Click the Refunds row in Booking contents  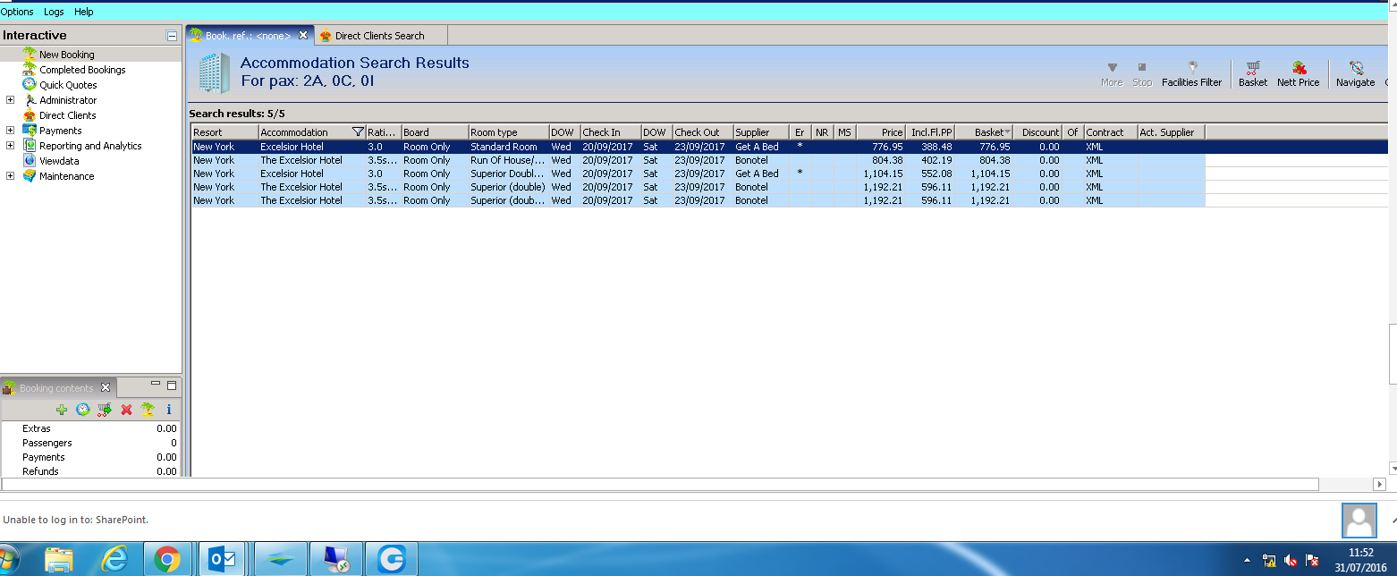click(x=89, y=471)
